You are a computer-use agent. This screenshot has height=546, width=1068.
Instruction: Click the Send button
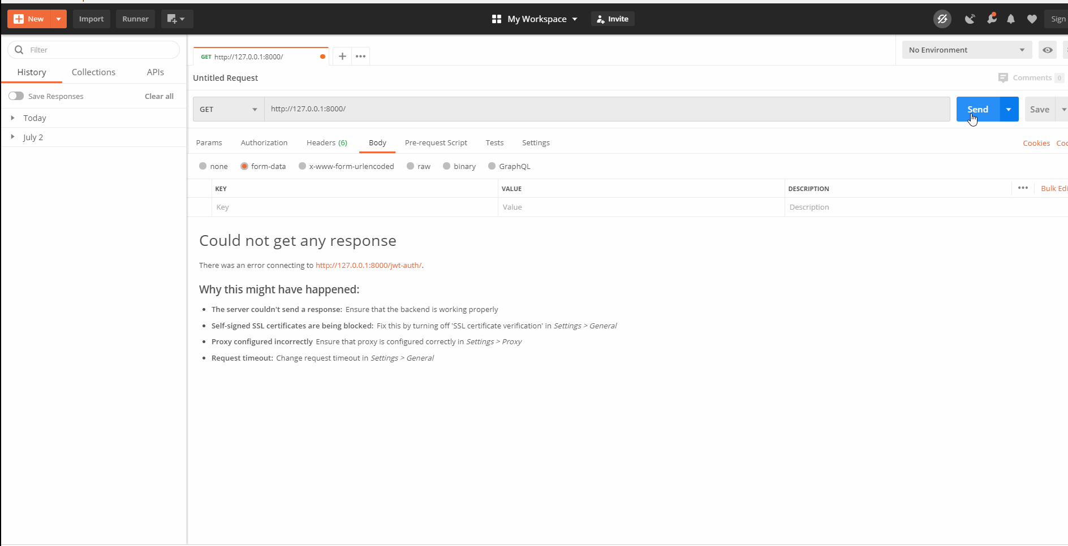point(978,109)
